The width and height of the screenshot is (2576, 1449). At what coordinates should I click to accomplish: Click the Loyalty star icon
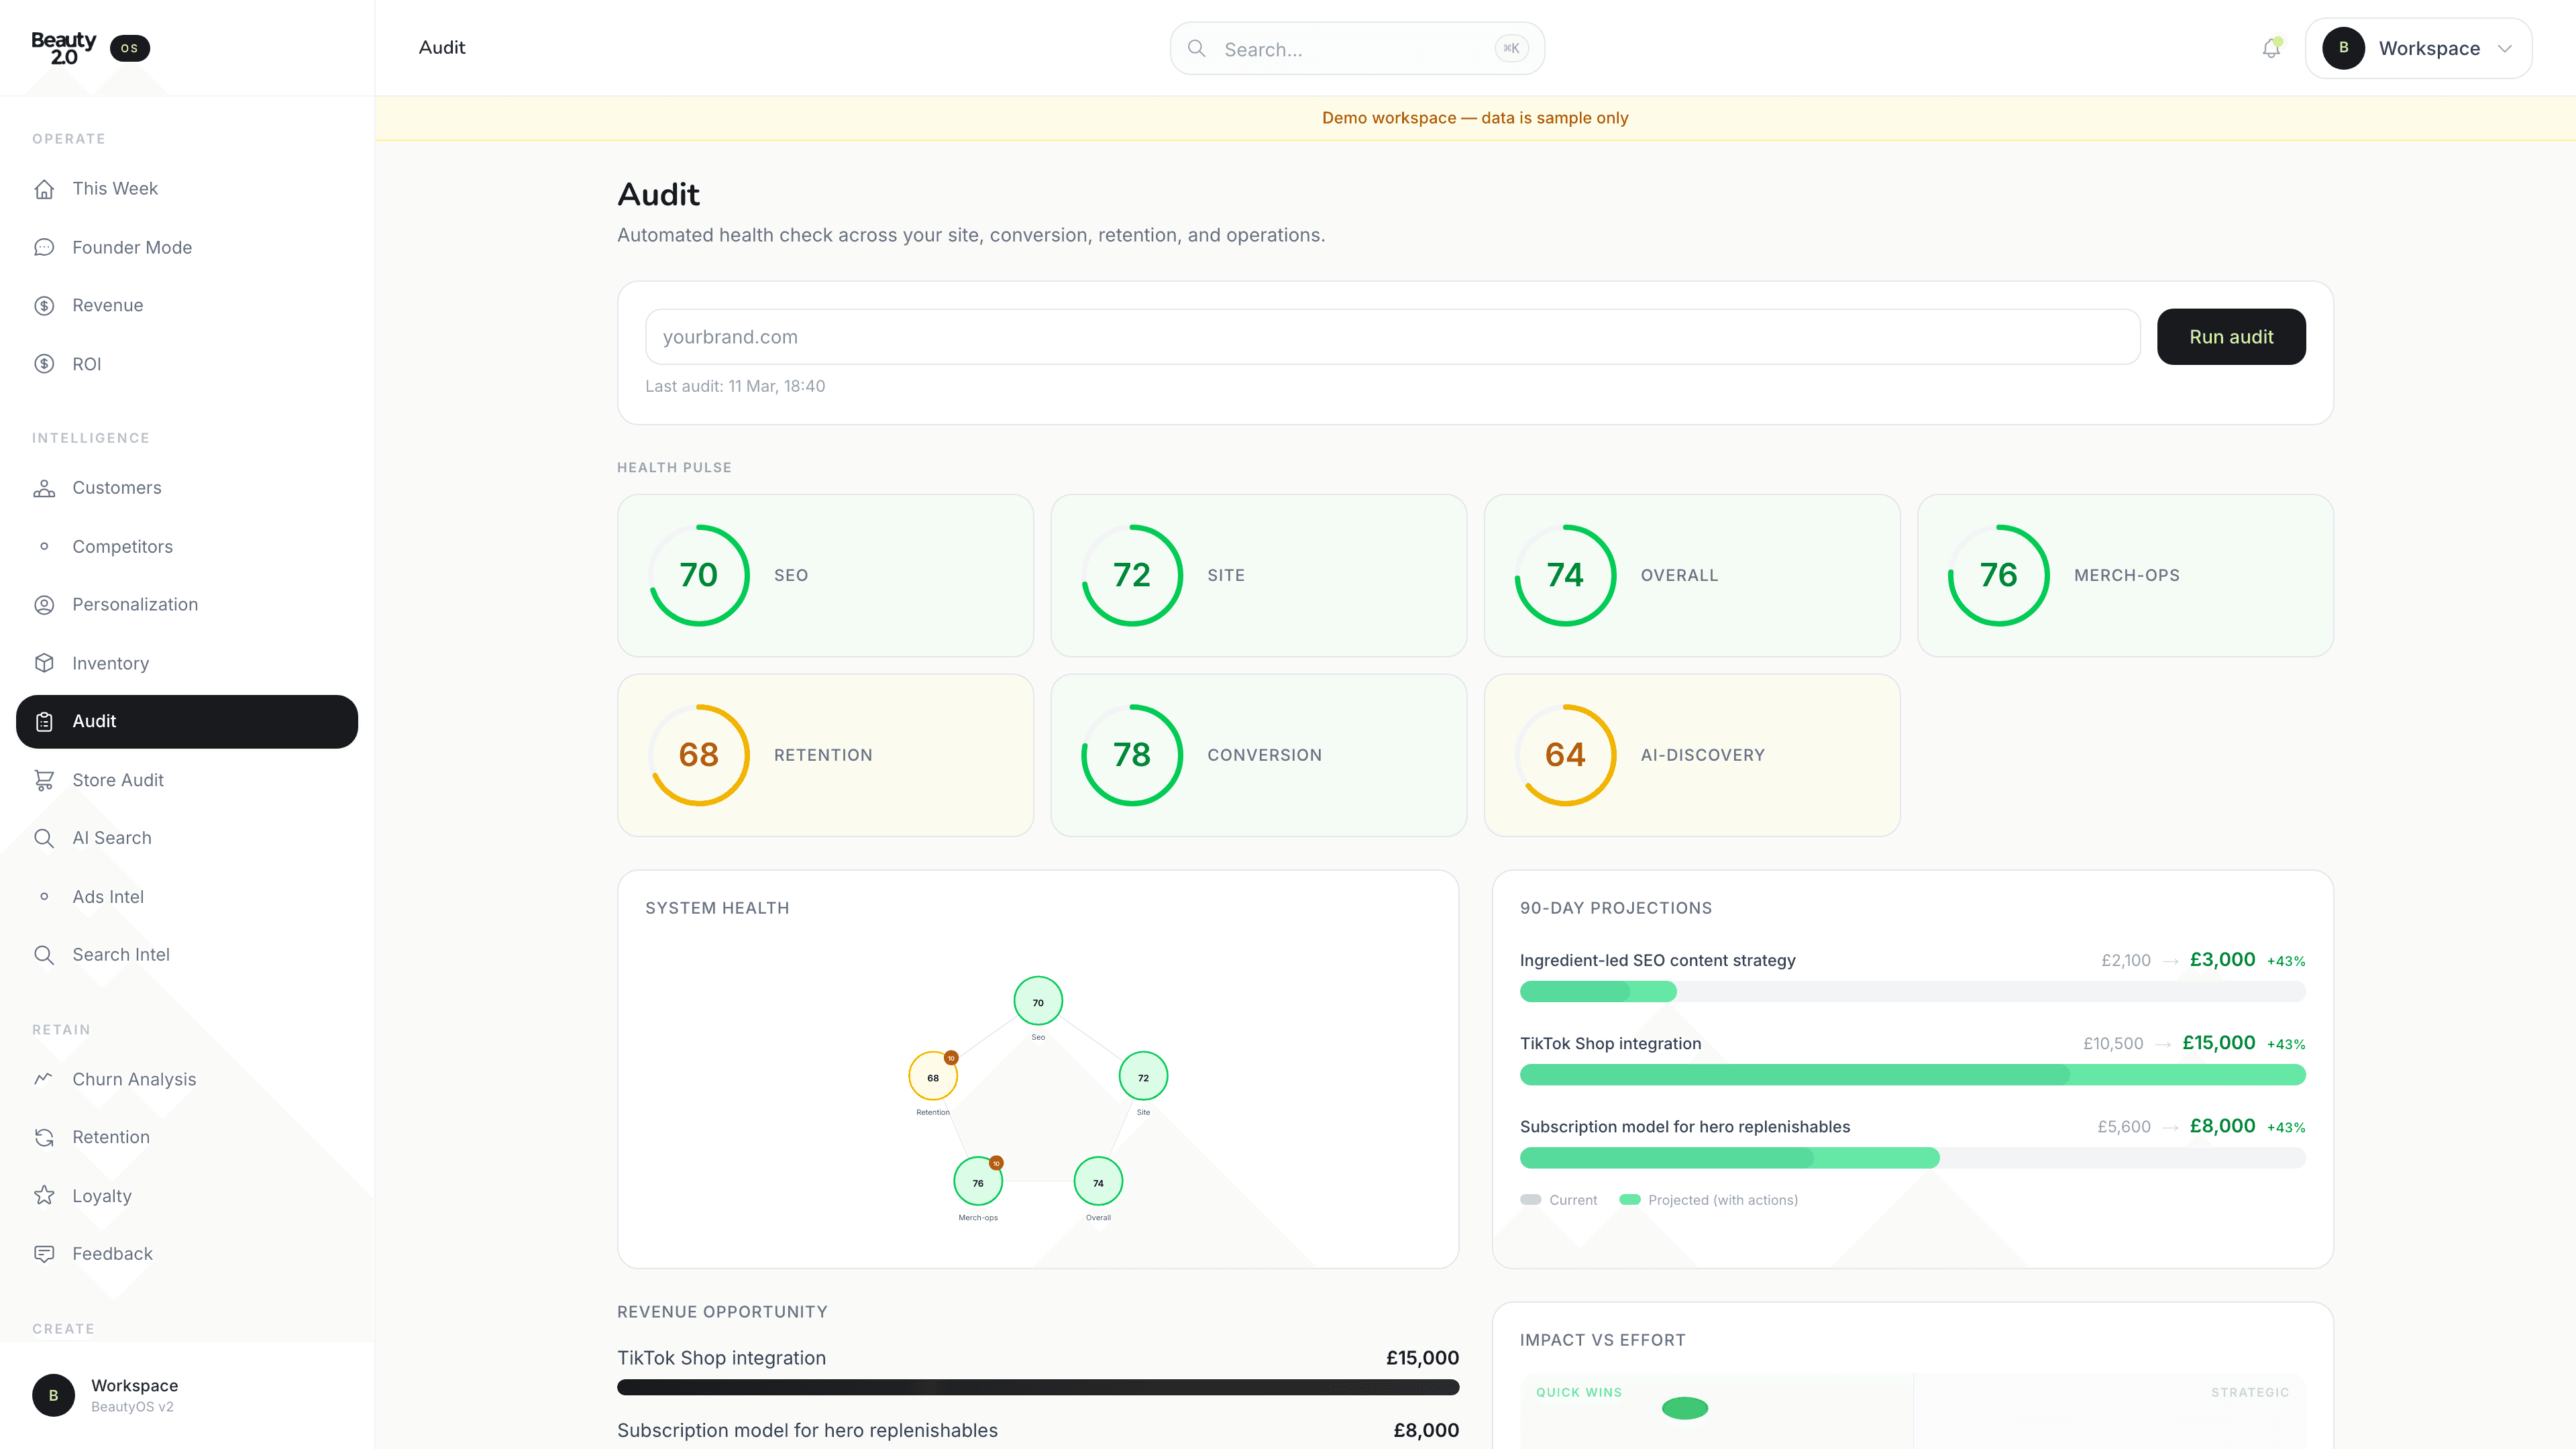[44, 1196]
